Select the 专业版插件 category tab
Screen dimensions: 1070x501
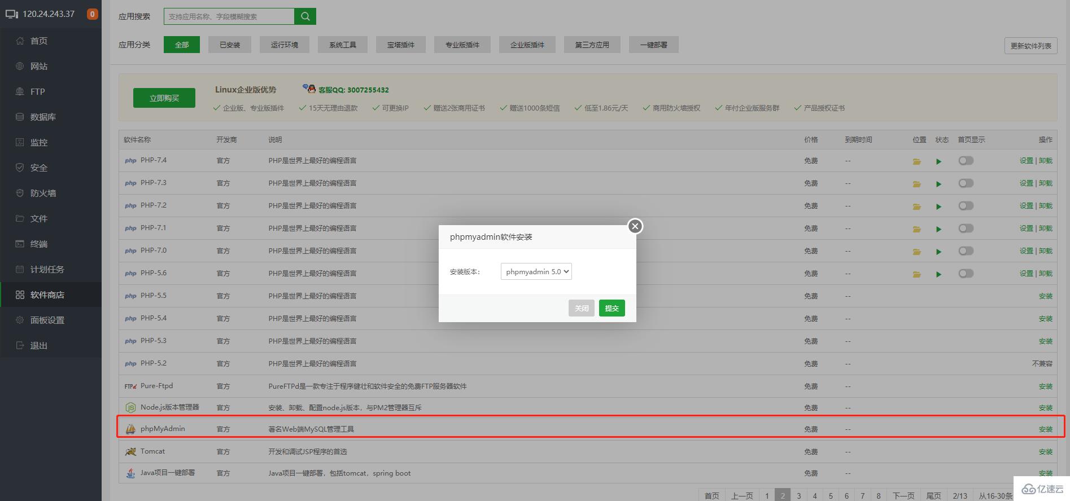click(462, 45)
